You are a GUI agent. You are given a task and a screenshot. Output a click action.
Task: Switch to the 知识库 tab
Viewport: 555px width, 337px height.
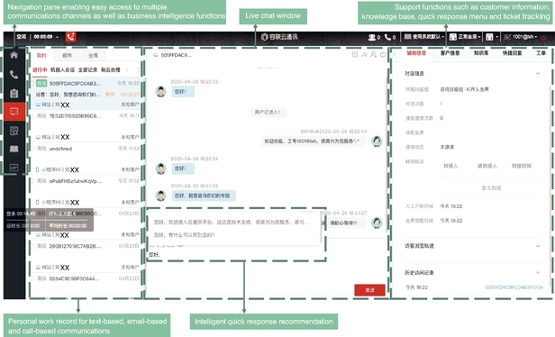point(481,53)
